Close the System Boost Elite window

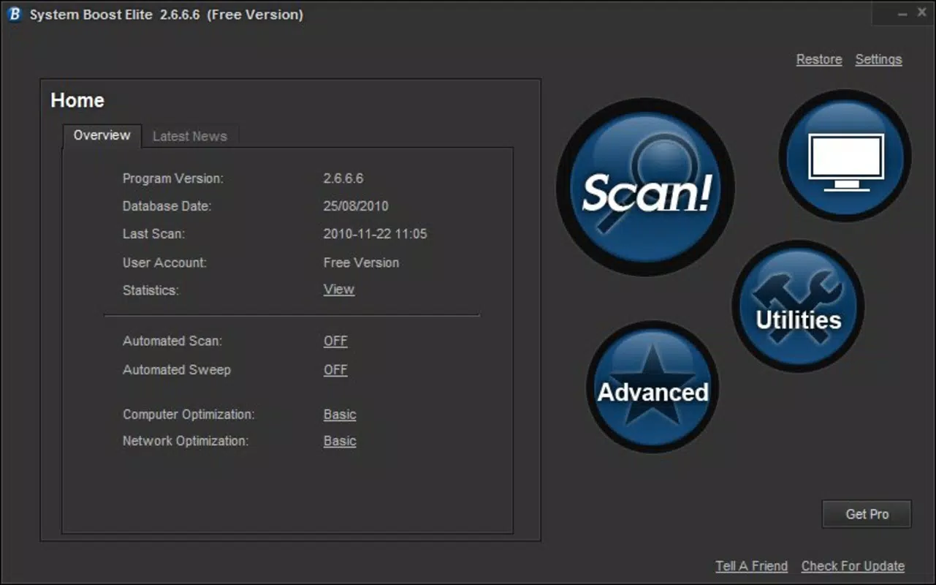[x=923, y=13]
